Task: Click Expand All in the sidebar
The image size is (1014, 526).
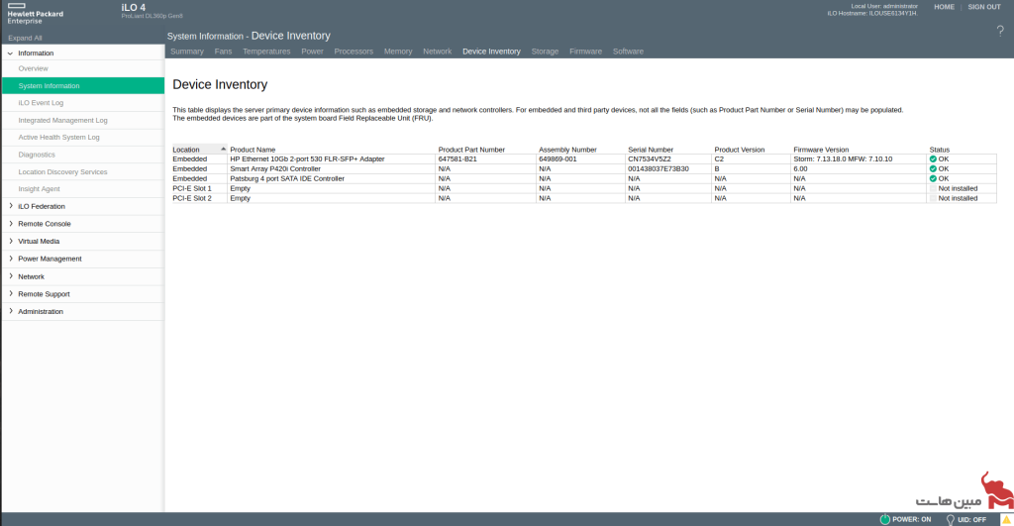Action: [x=25, y=38]
